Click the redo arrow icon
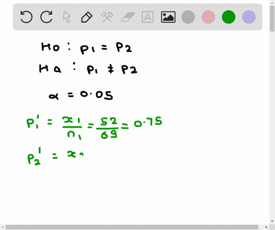Viewport: 275px width, 230px height. click(46, 17)
